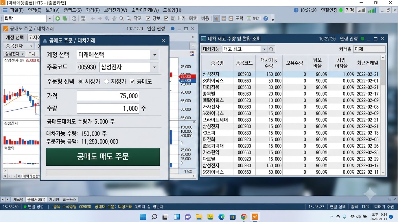The width and height of the screenshot is (398, 222).
Task: Click the hamburger menu icon in title bar row
Action: [x=5, y=10]
